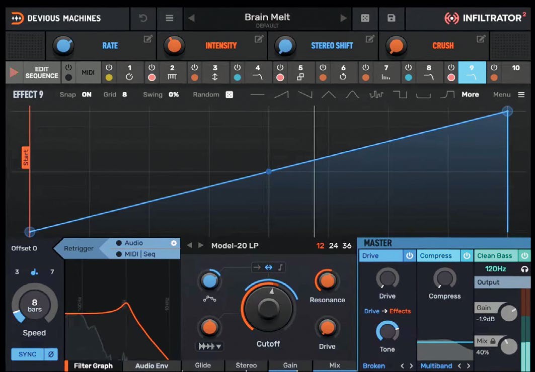This screenshot has width=535, height=372.
Task: Randomize preset with dice icon
Action: coord(365,18)
